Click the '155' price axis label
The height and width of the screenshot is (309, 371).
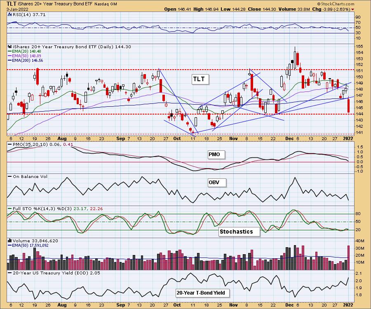tap(359, 46)
